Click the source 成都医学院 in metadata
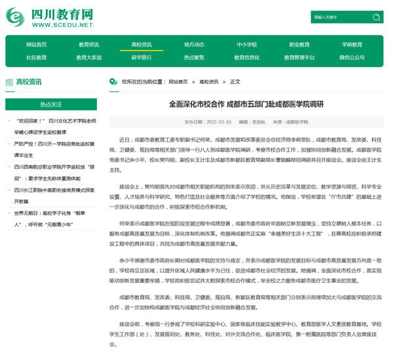Viewport: 393px width, 359px height. coord(297,122)
